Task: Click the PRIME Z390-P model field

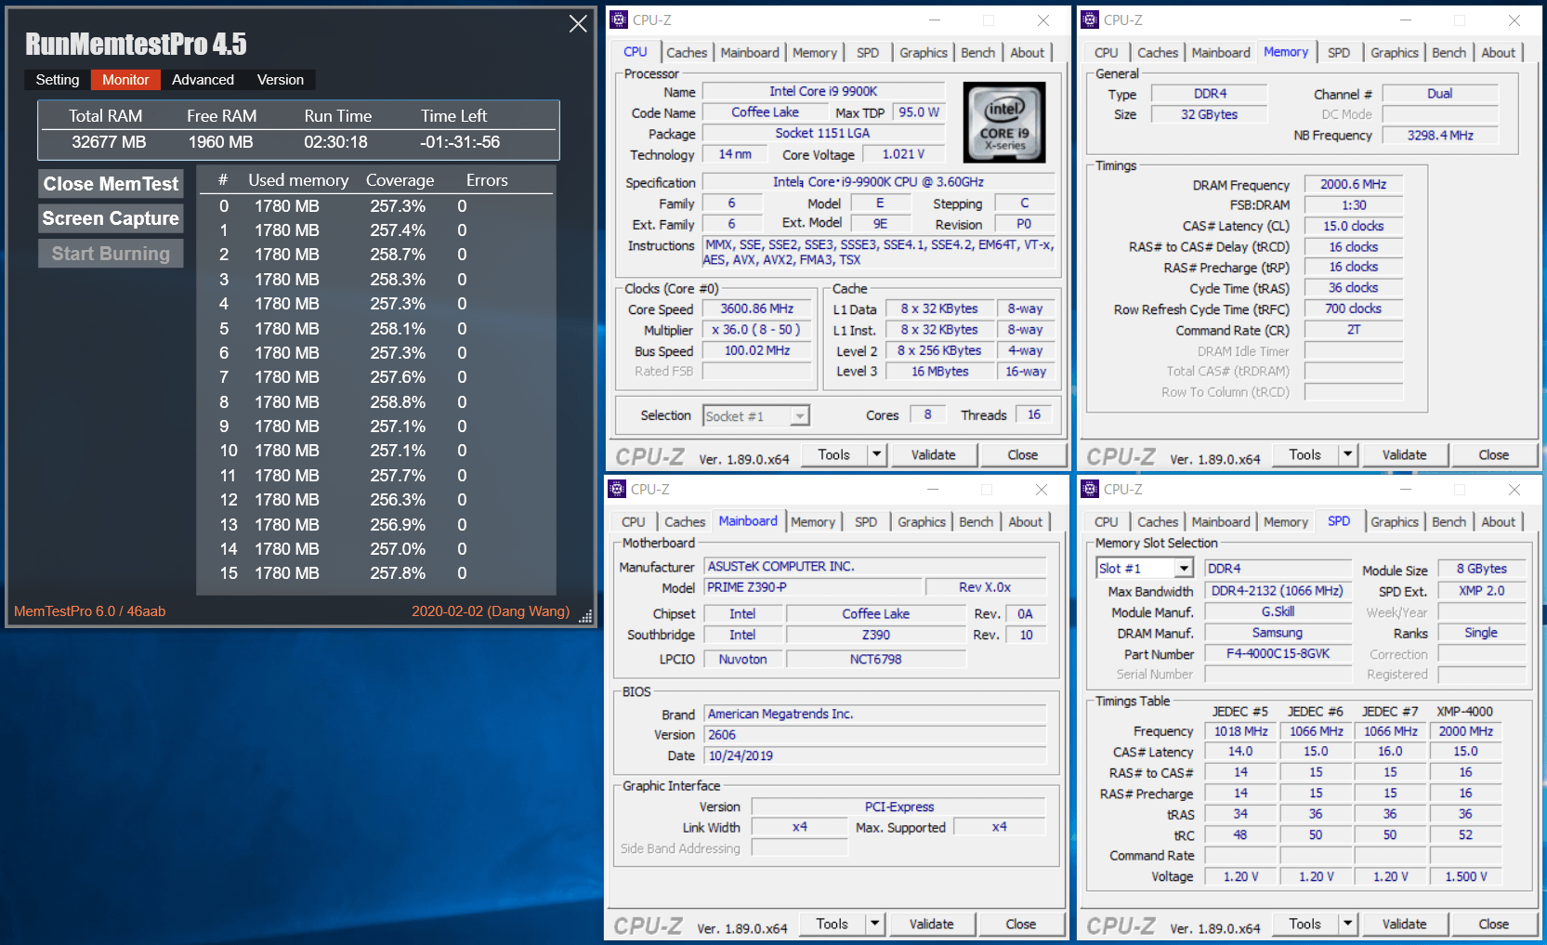Action: (813, 587)
